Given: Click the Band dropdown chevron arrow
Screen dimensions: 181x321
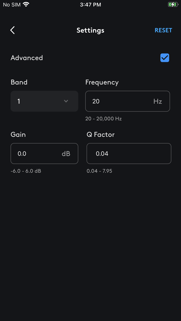Looking at the screenshot, I should pos(66,101).
